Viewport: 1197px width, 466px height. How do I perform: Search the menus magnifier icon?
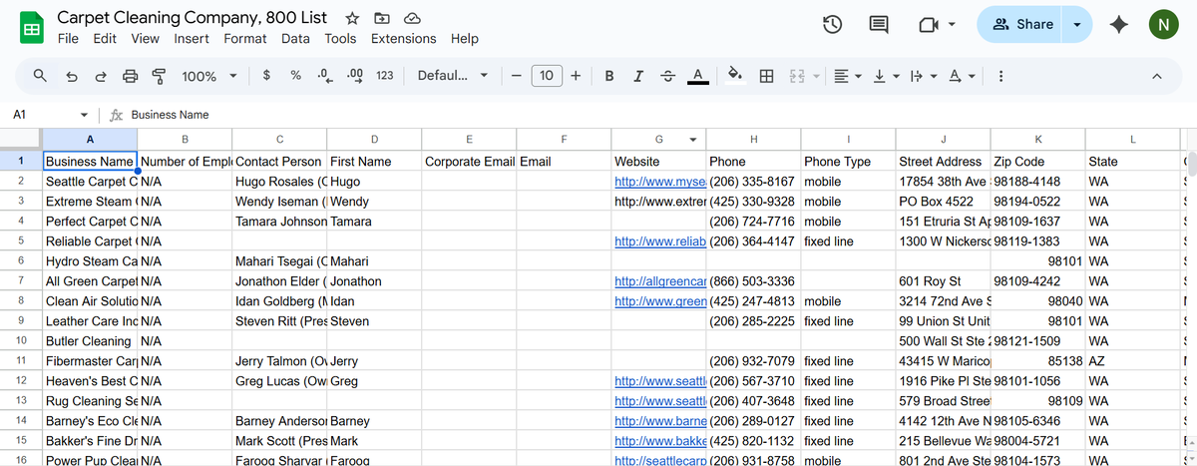40,76
